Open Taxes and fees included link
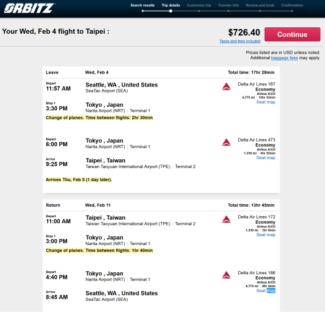Image resolution: width=325 pixels, height=312 pixels. tap(240, 41)
